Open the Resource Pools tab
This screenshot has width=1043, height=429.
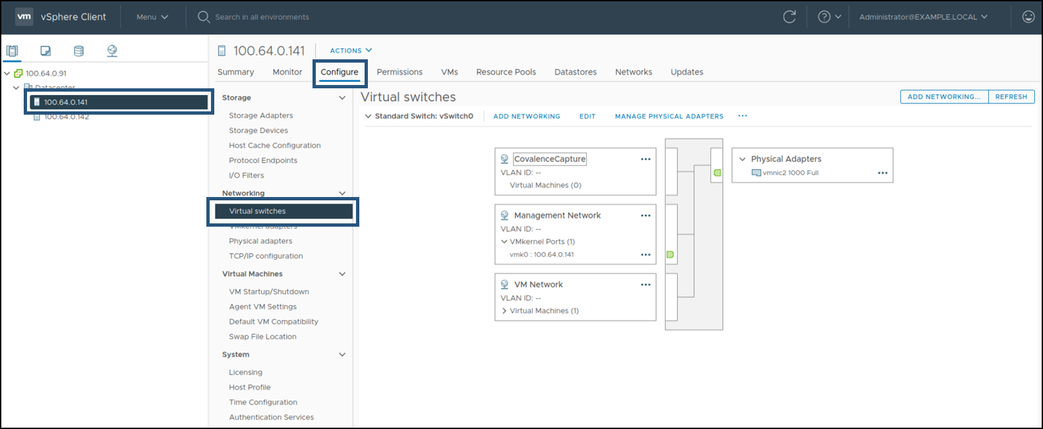(506, 72)
